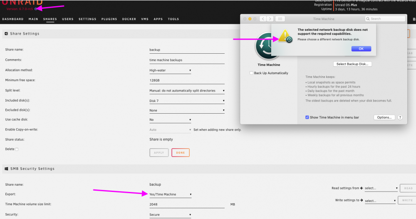The image size is (416, 219).
Task: Click the Write button in SMB settings
Action: (407, 200)
